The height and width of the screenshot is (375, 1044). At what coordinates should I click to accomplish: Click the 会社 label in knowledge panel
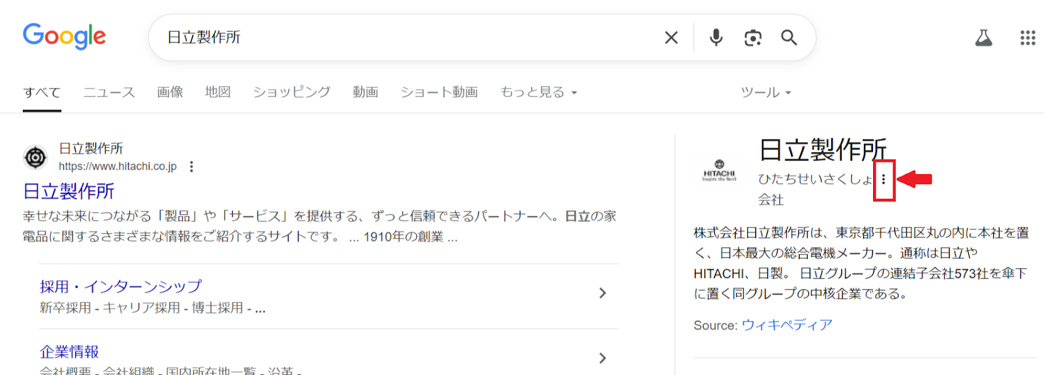771,200
